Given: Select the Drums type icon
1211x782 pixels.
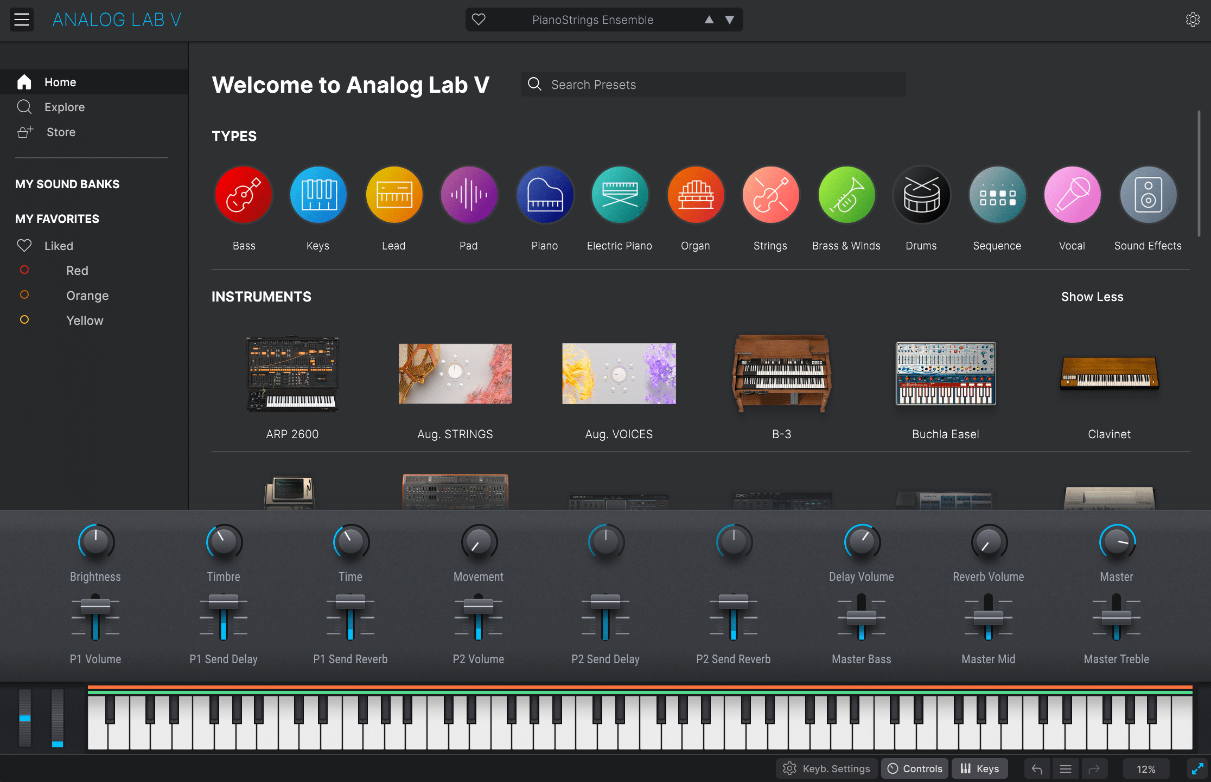Looking at the screenshot, I should (921, 195).
